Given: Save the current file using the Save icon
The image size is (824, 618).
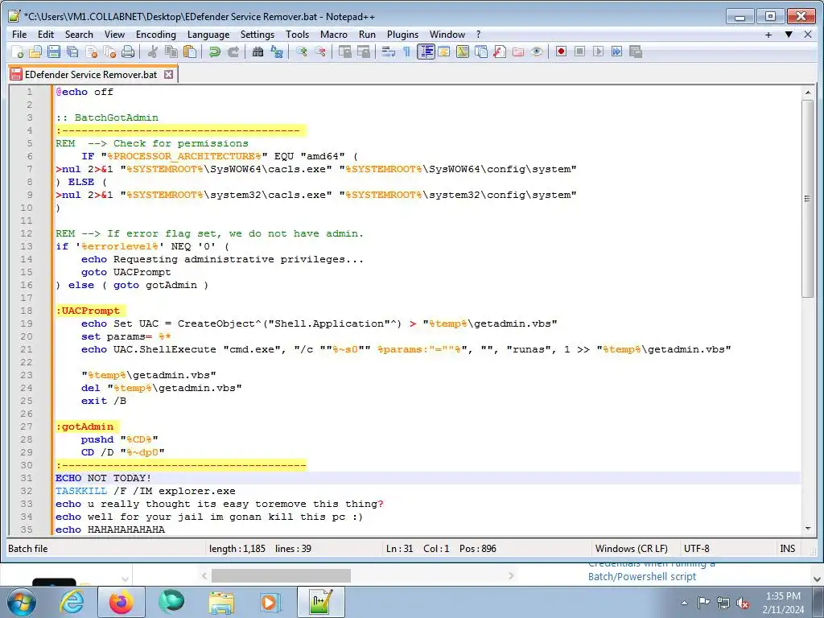Looking at the screenshot, I should 54,51.
